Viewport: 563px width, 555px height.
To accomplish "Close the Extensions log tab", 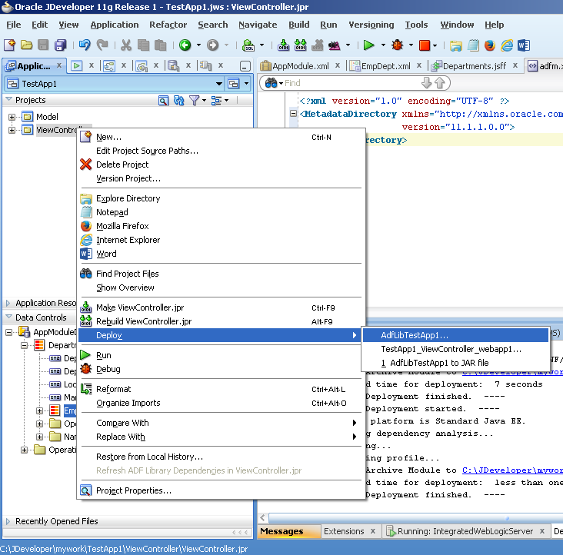I will (373, 531).
